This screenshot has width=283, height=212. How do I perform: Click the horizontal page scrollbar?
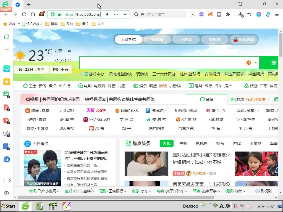click(x=116, y=198)
